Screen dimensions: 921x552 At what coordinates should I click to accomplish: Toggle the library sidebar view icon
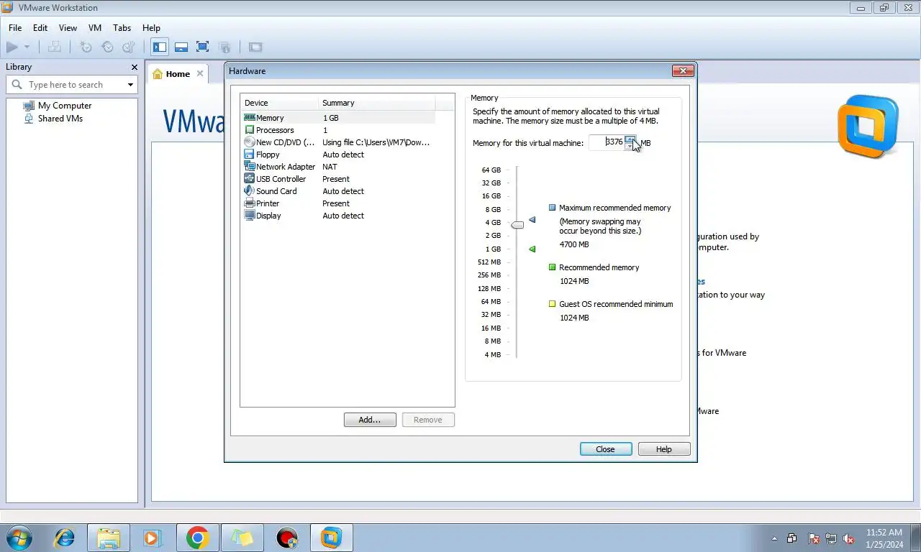point(160,47)
